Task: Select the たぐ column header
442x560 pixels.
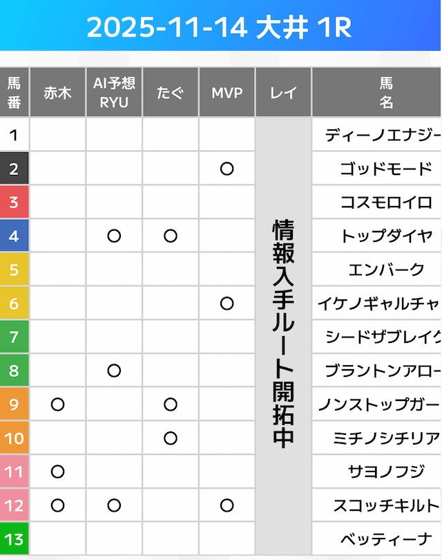Action: 171,93
